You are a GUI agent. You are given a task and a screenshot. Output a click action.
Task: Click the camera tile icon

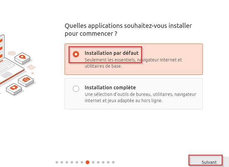tap(26, 81)
